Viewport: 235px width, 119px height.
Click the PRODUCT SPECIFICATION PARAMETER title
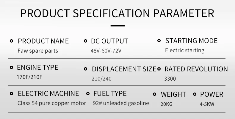click(x=117, y=14)
